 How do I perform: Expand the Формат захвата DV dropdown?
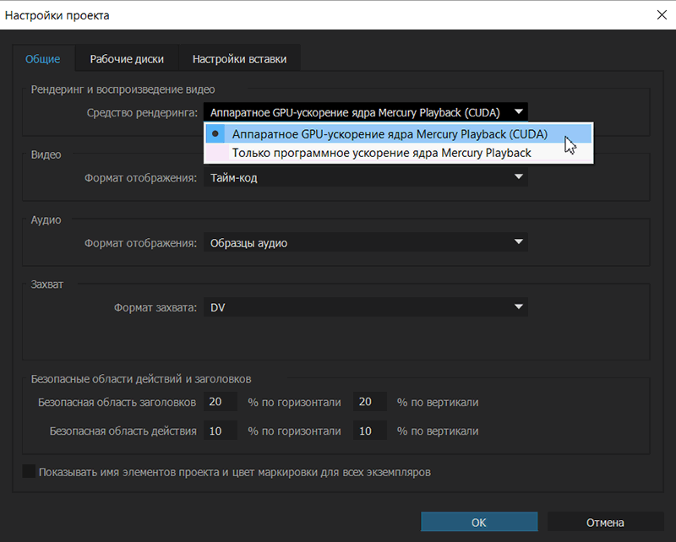point(366,307)
